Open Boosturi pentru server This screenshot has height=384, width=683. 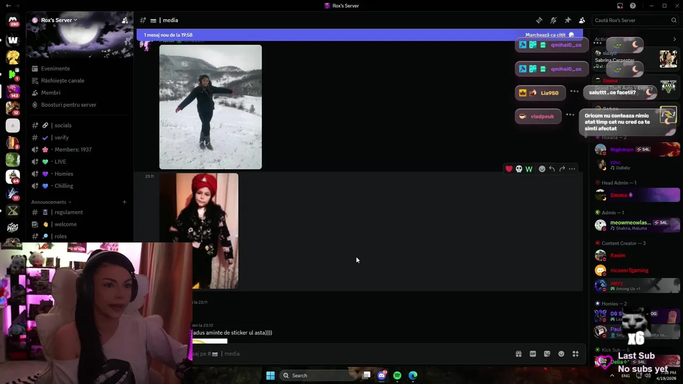(80, 105)
